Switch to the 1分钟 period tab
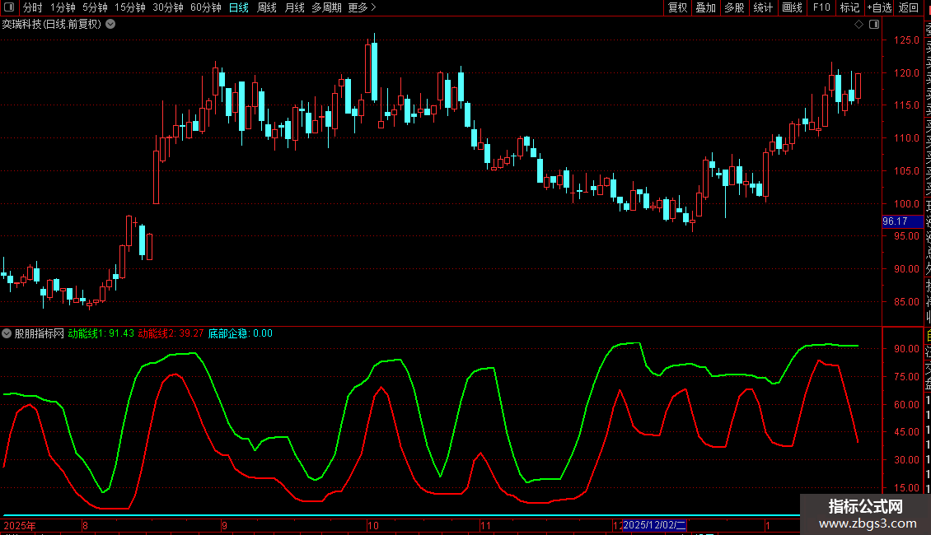The image size is (931, 535). [63, 7]
